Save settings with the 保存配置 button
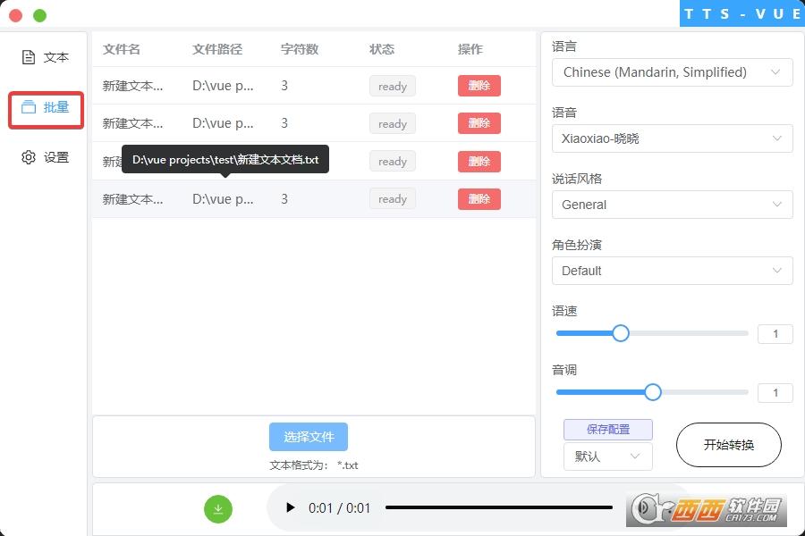Screen dimensions: 805x536 pos(607,430)
